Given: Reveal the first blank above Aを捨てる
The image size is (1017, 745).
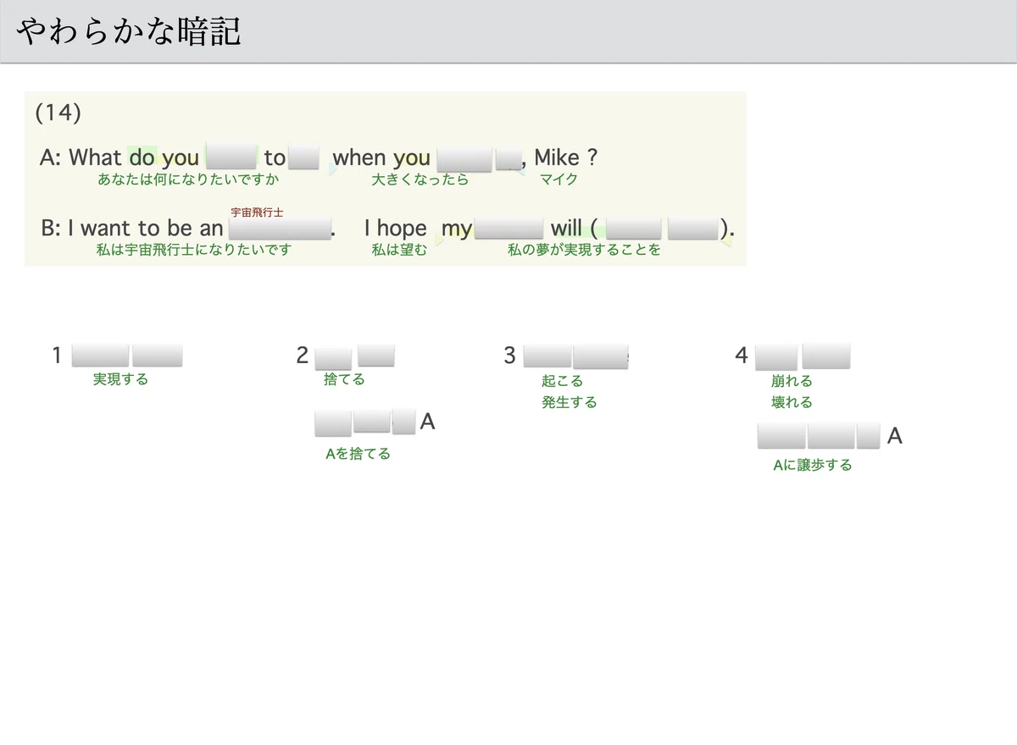Looking at the screenshot, I should (333, 422).
